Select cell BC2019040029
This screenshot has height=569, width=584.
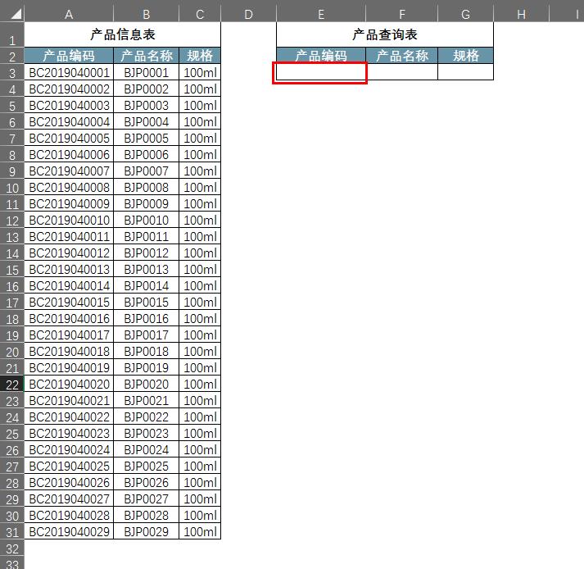[x=69, y=532]
